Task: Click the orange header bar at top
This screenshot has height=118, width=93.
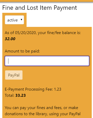Action: [x=46, y=1]
